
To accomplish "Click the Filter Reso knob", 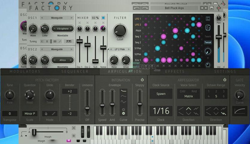I will pyautogui.click(x=114, y=60).
